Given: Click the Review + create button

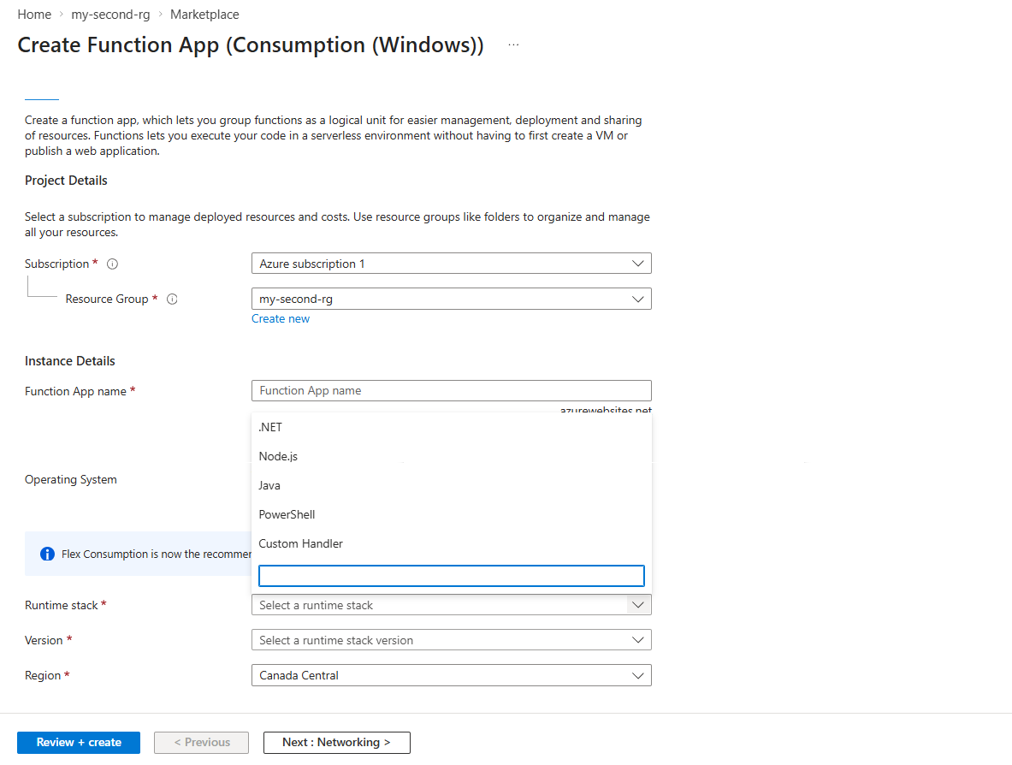Looking at the screenshot, I should tap(79, 743).
